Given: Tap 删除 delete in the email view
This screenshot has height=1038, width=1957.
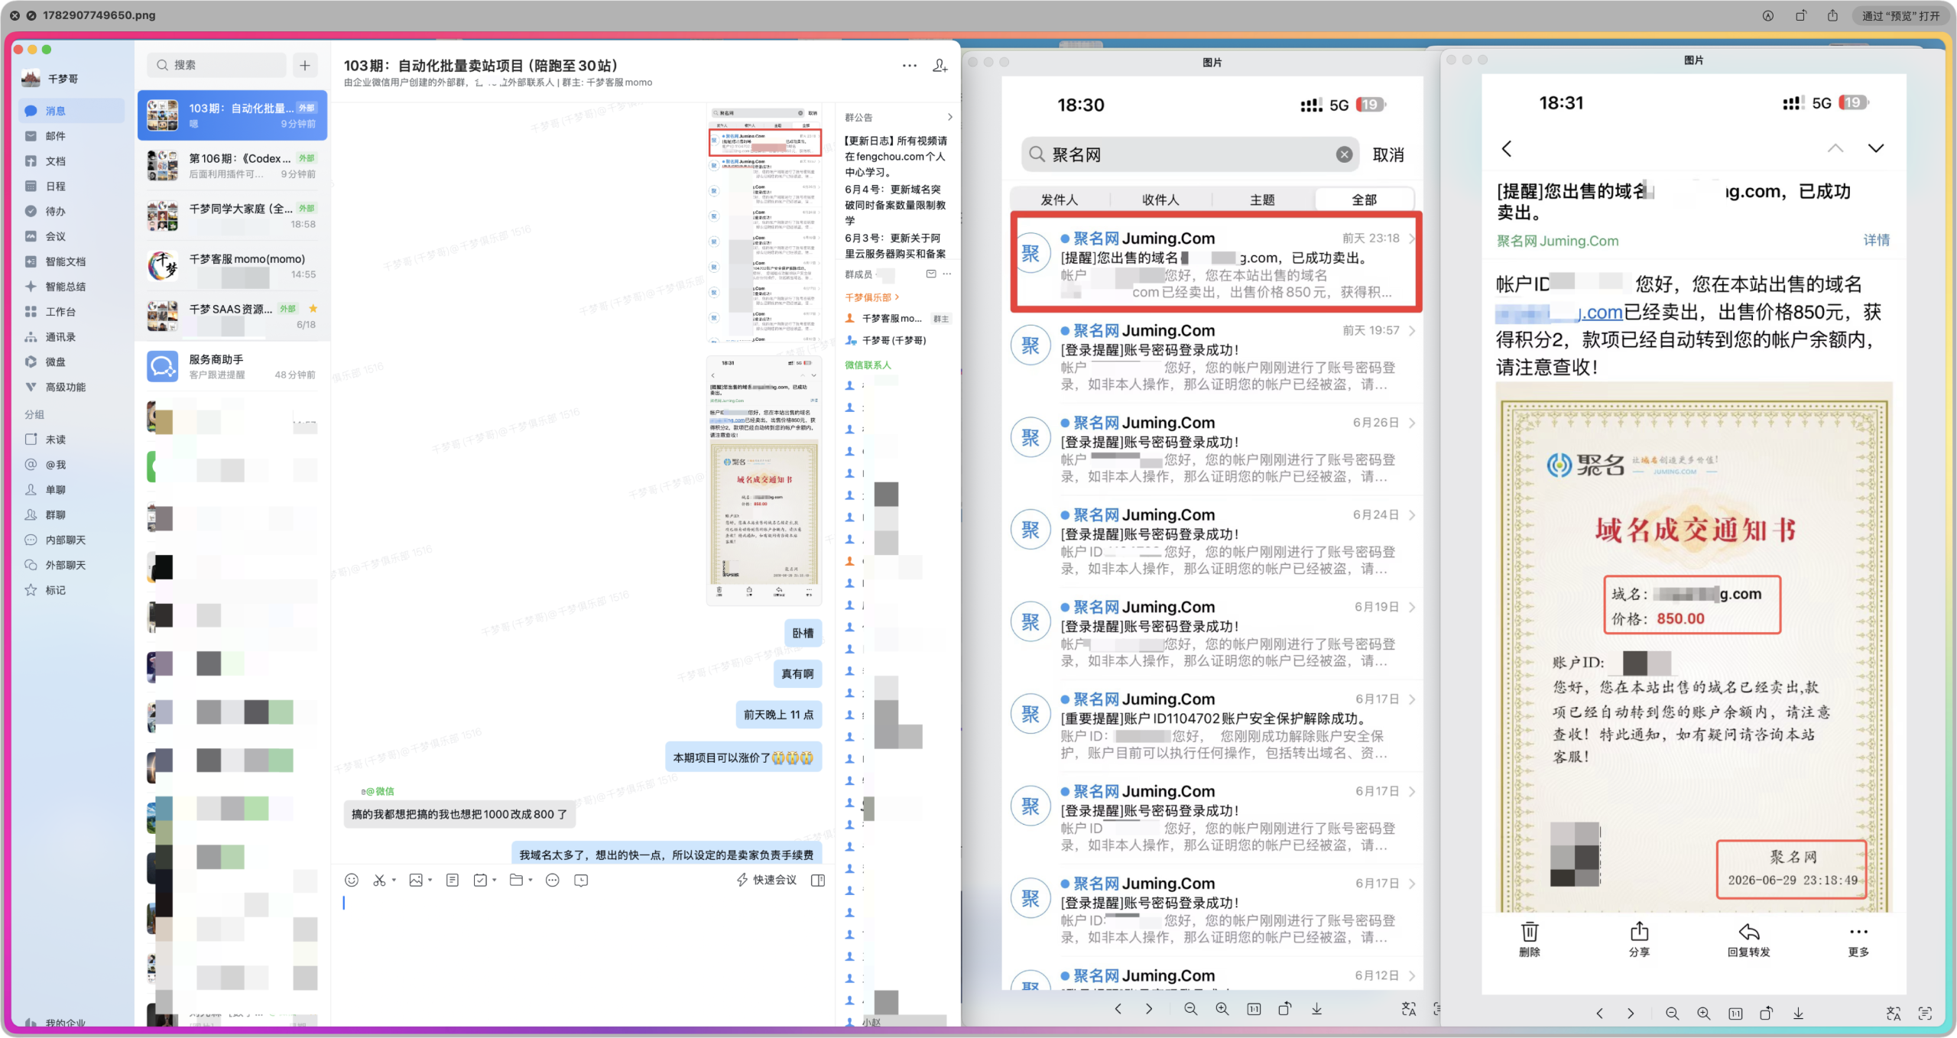Looking at the screenshot, I should tap(1530, 939).
